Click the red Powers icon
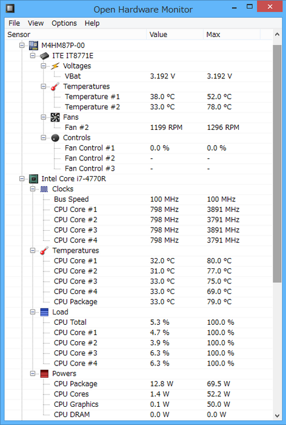This screenshot has height=425, width=286. point(44,374)
